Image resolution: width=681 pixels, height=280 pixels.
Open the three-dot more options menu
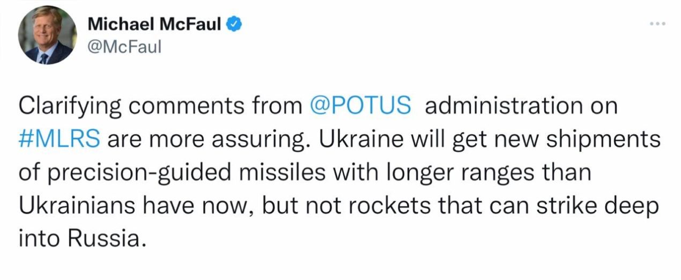pyautogui.click(x=657, y=24)
